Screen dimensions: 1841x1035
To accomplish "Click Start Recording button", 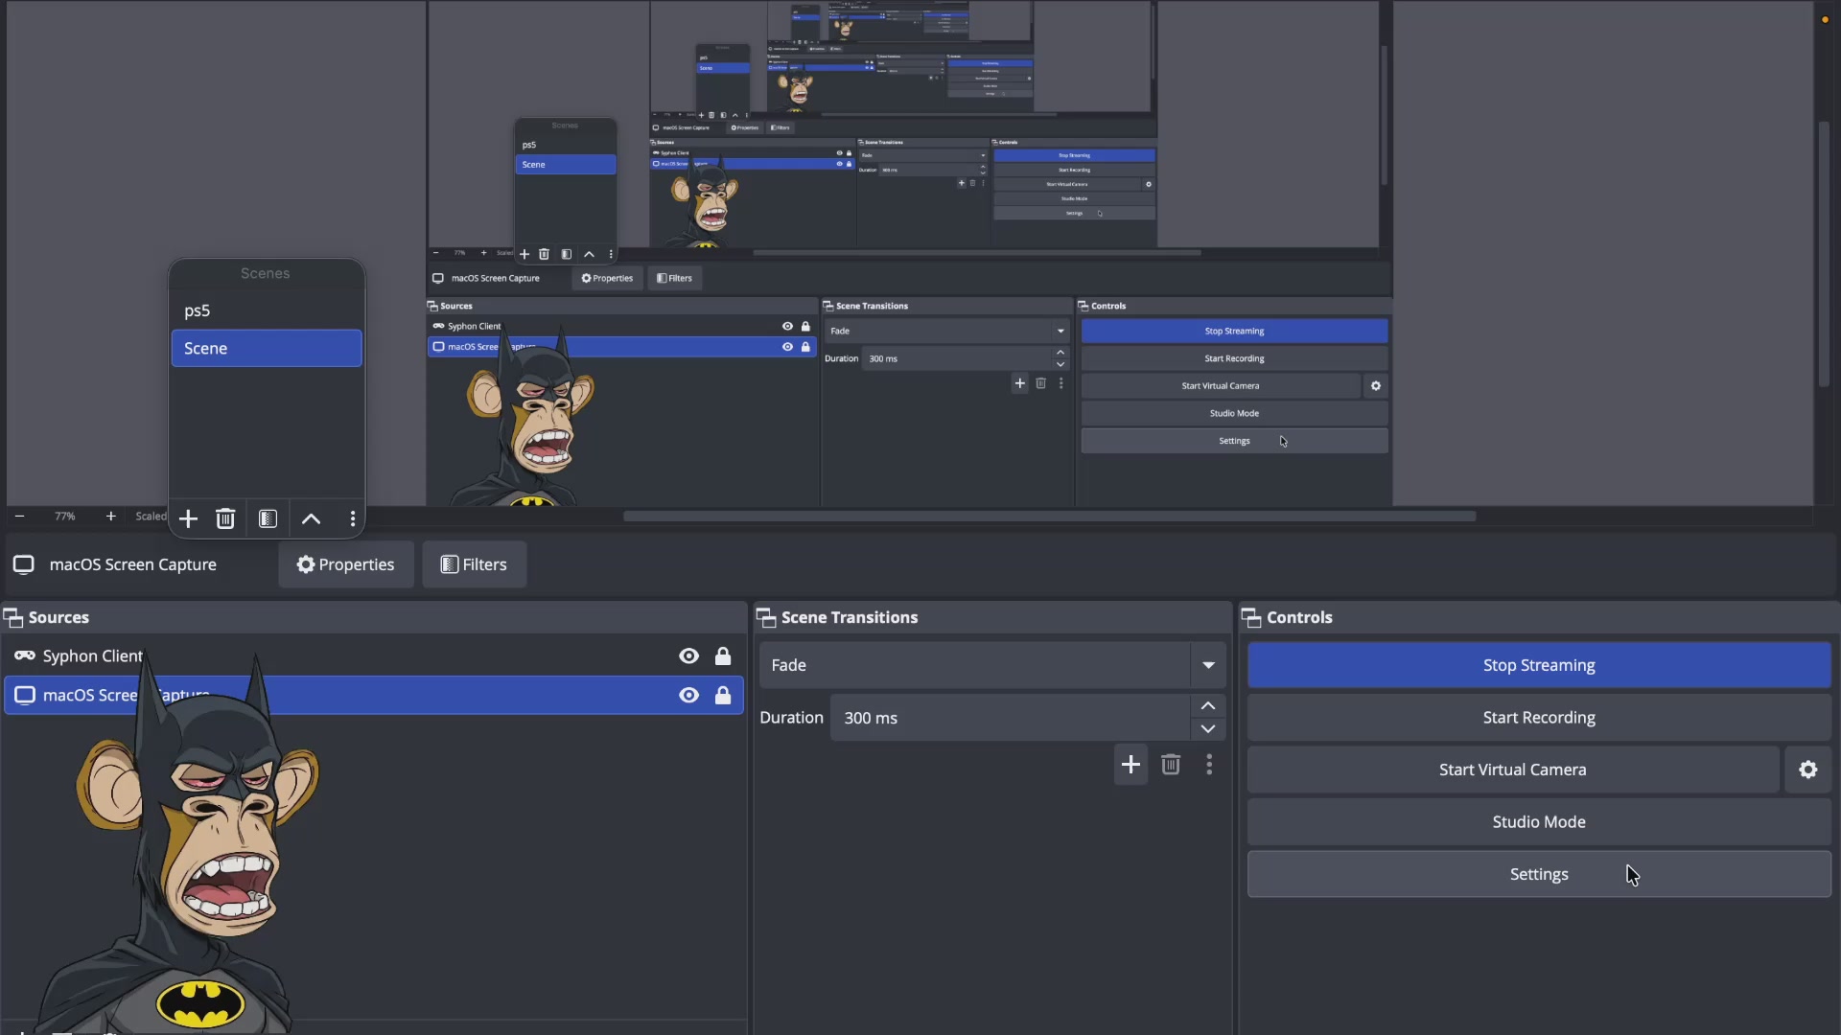I will pyautogui.click(x=1539, y=718).
